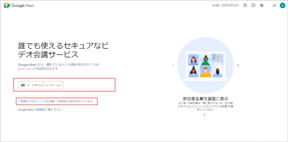Click the video meeting illustration

tap(205, 65)
